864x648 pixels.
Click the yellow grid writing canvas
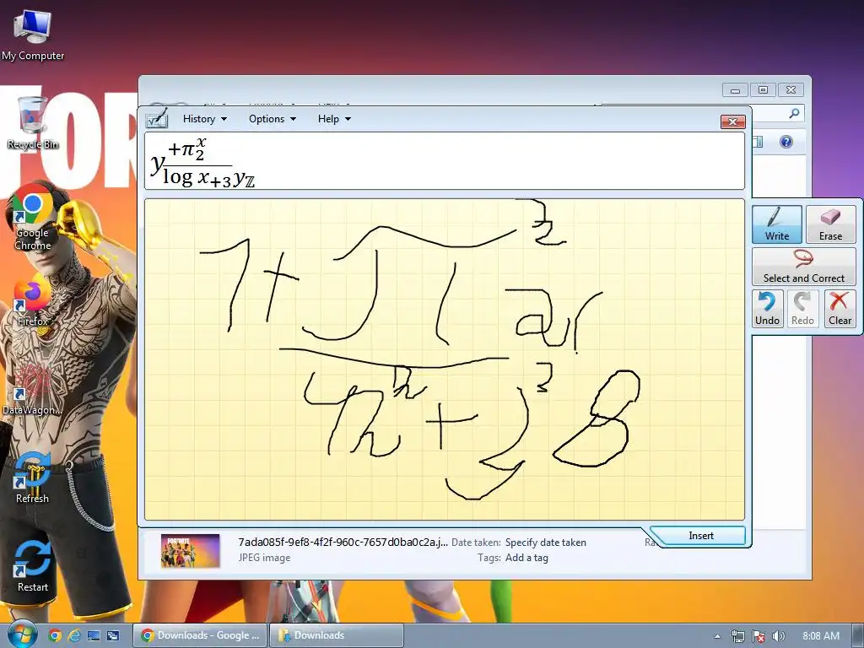pyautogui.click(x=444, y=359)
